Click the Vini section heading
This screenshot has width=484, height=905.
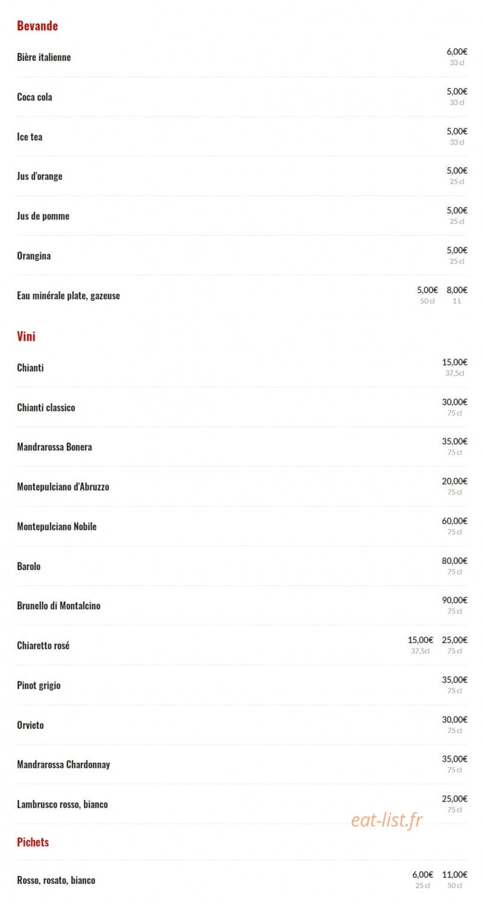(x=26, y=336)
